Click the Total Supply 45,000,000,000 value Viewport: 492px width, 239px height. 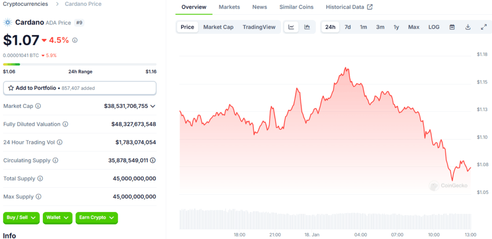pos(135,179)
